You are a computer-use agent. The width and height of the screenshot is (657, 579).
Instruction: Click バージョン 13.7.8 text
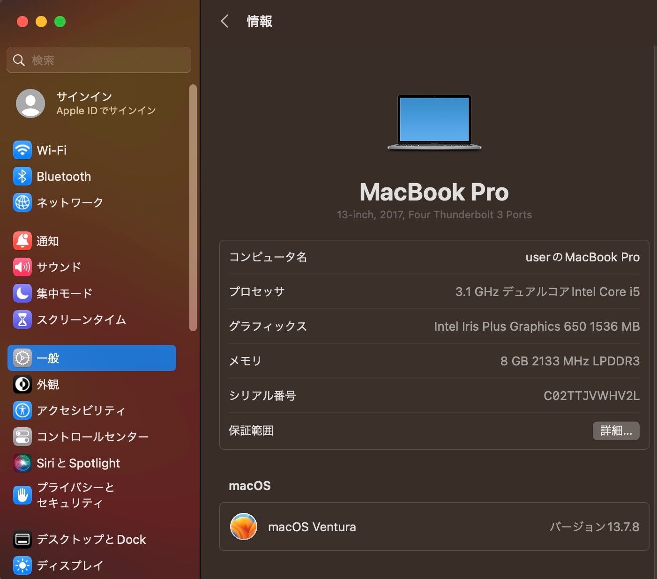pyautogui.click(x=594, y=527)
